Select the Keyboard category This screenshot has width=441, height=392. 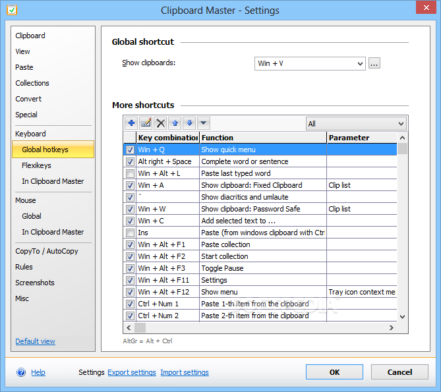point(30,134)
